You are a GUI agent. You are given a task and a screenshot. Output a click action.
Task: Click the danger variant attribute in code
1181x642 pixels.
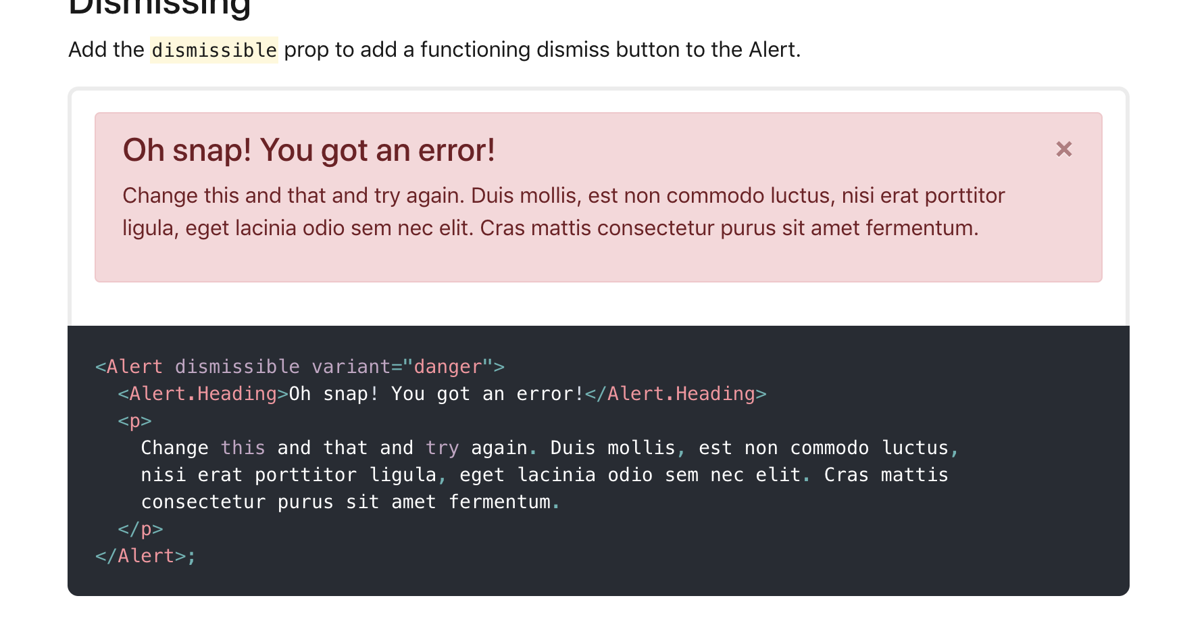tap(451, 366)
